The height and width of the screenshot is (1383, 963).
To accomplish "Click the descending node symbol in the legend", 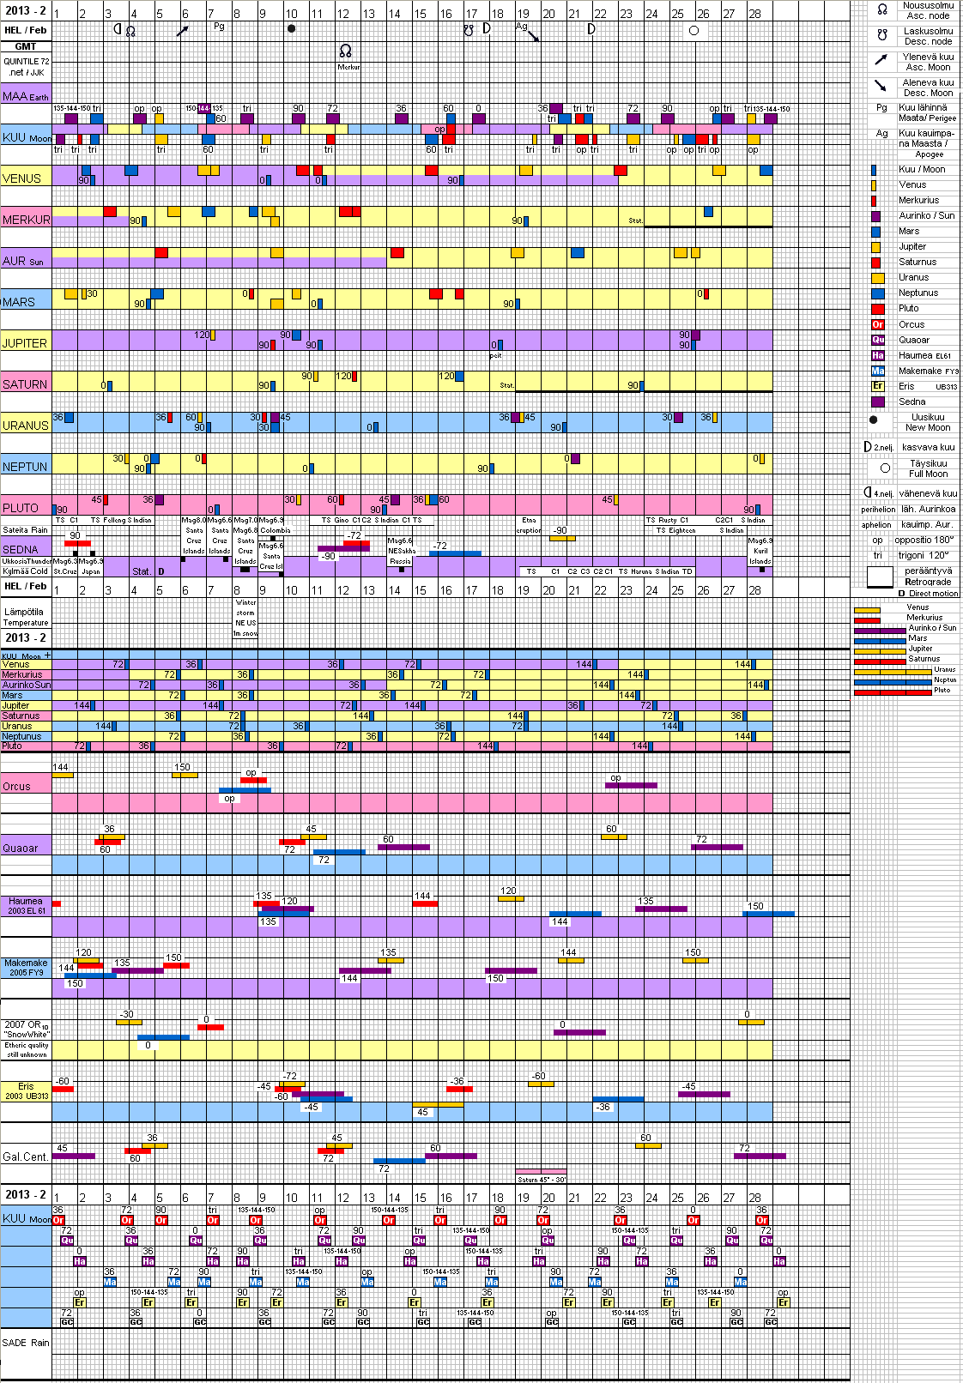I will (881, 35).
